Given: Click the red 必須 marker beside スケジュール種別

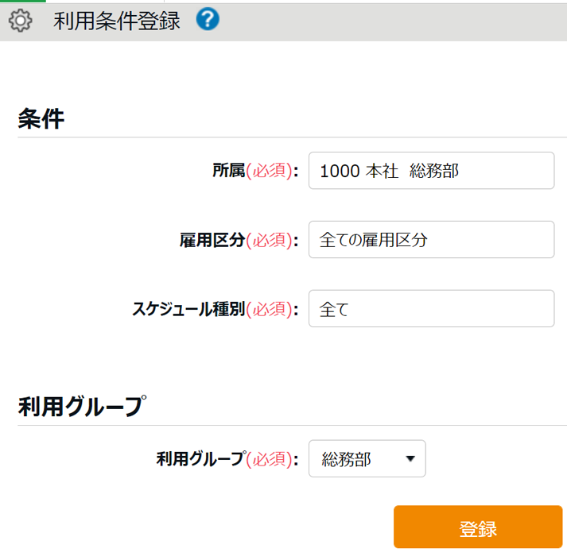Looking at the screenshot, I should click(270, 309).
